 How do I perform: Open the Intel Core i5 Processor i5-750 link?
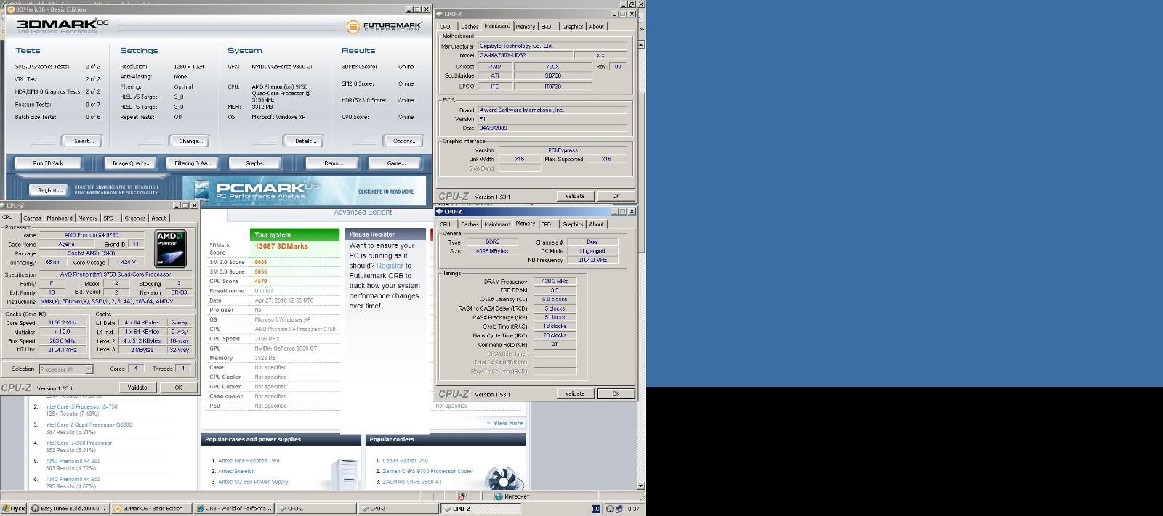81,406
